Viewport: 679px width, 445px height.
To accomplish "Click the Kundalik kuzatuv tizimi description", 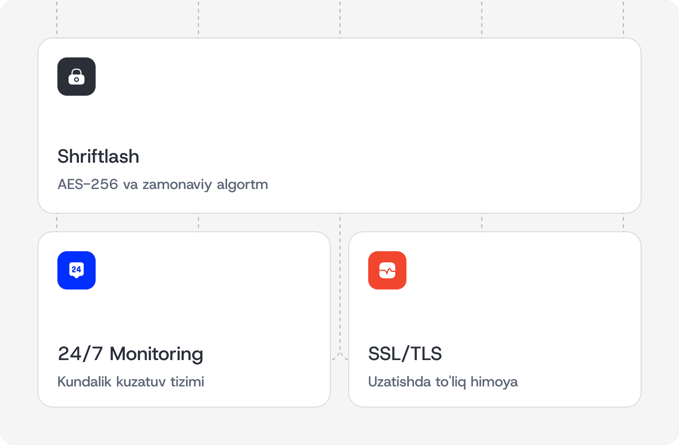I will (x=131, y=382).
